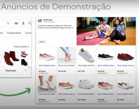Screen dimensions: 139x109
Task: Click the Slip On Couro Kolosh title link
Action: coord(67,65)
